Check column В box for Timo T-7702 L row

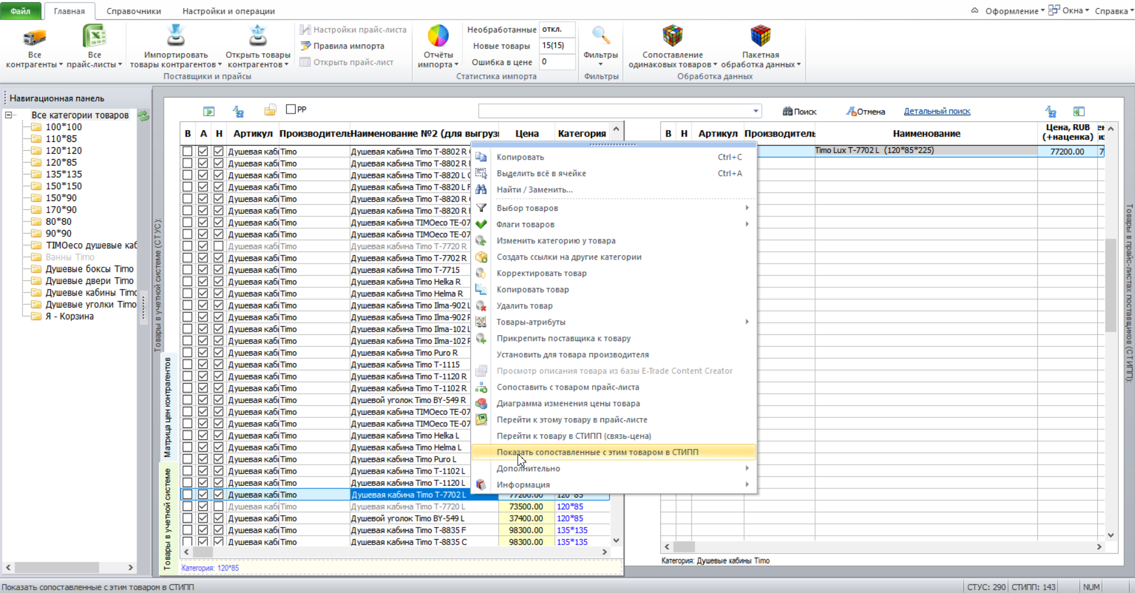pos(187,494)
